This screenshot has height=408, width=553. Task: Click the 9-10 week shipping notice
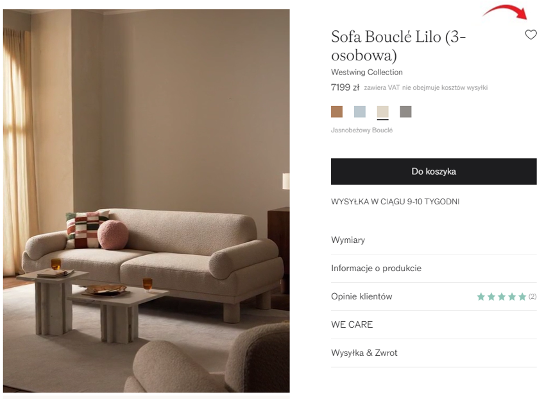click(x=395, y=202)
